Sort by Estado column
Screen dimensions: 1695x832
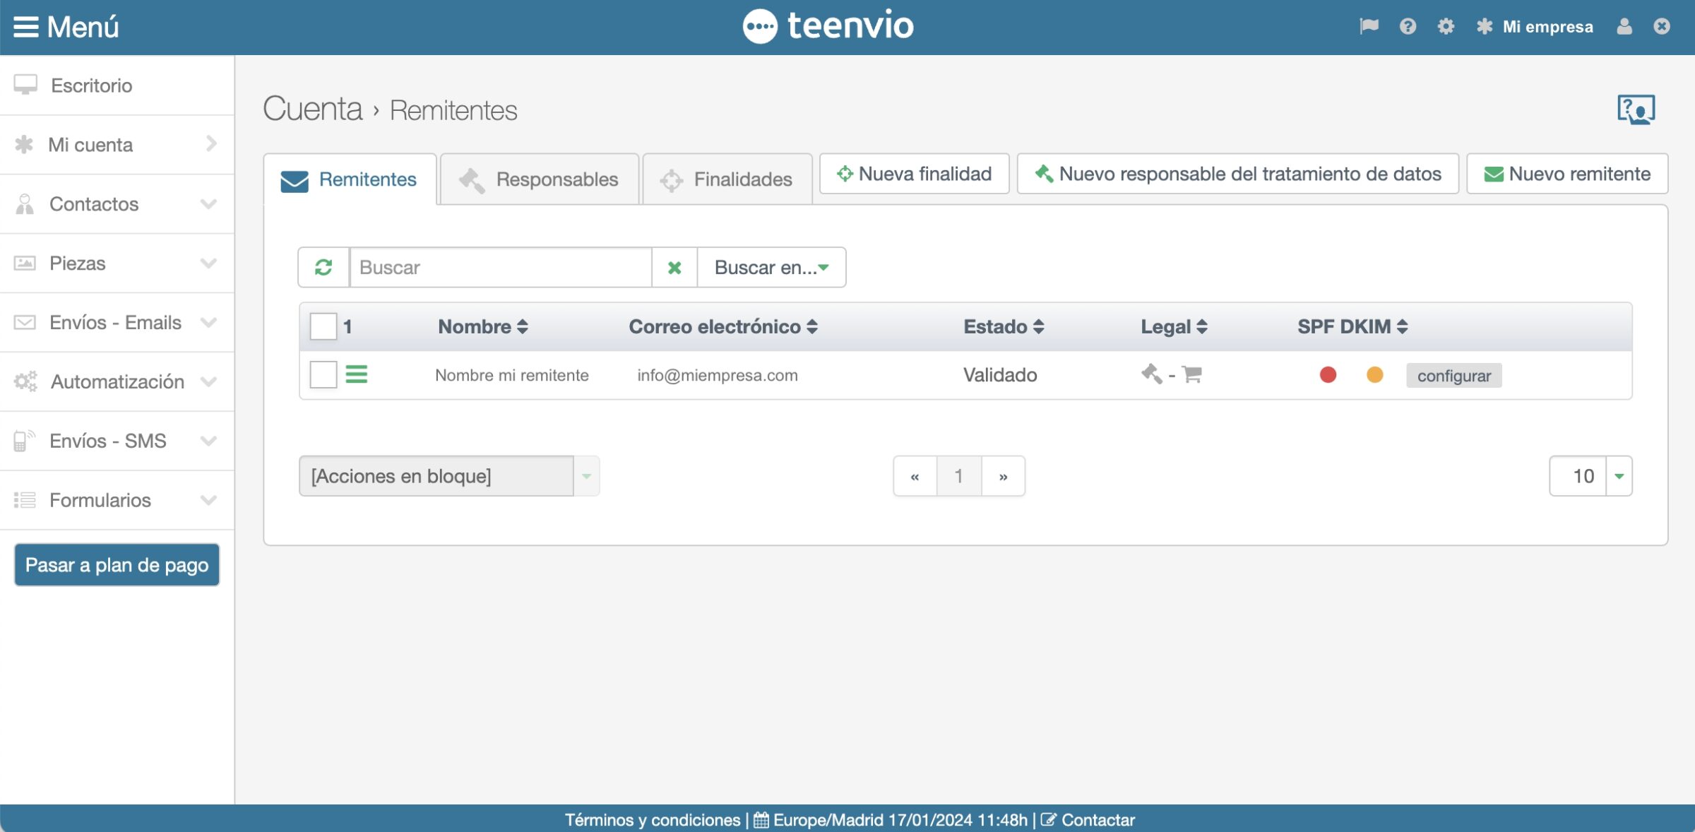click(x=1004, y=326)
